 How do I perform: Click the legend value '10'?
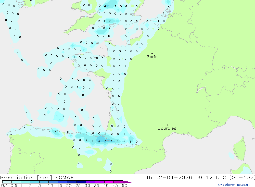(50, 185)
